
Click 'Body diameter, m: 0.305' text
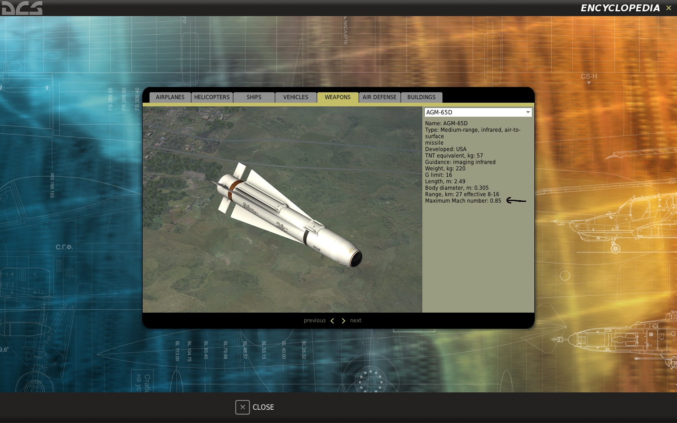457,188
